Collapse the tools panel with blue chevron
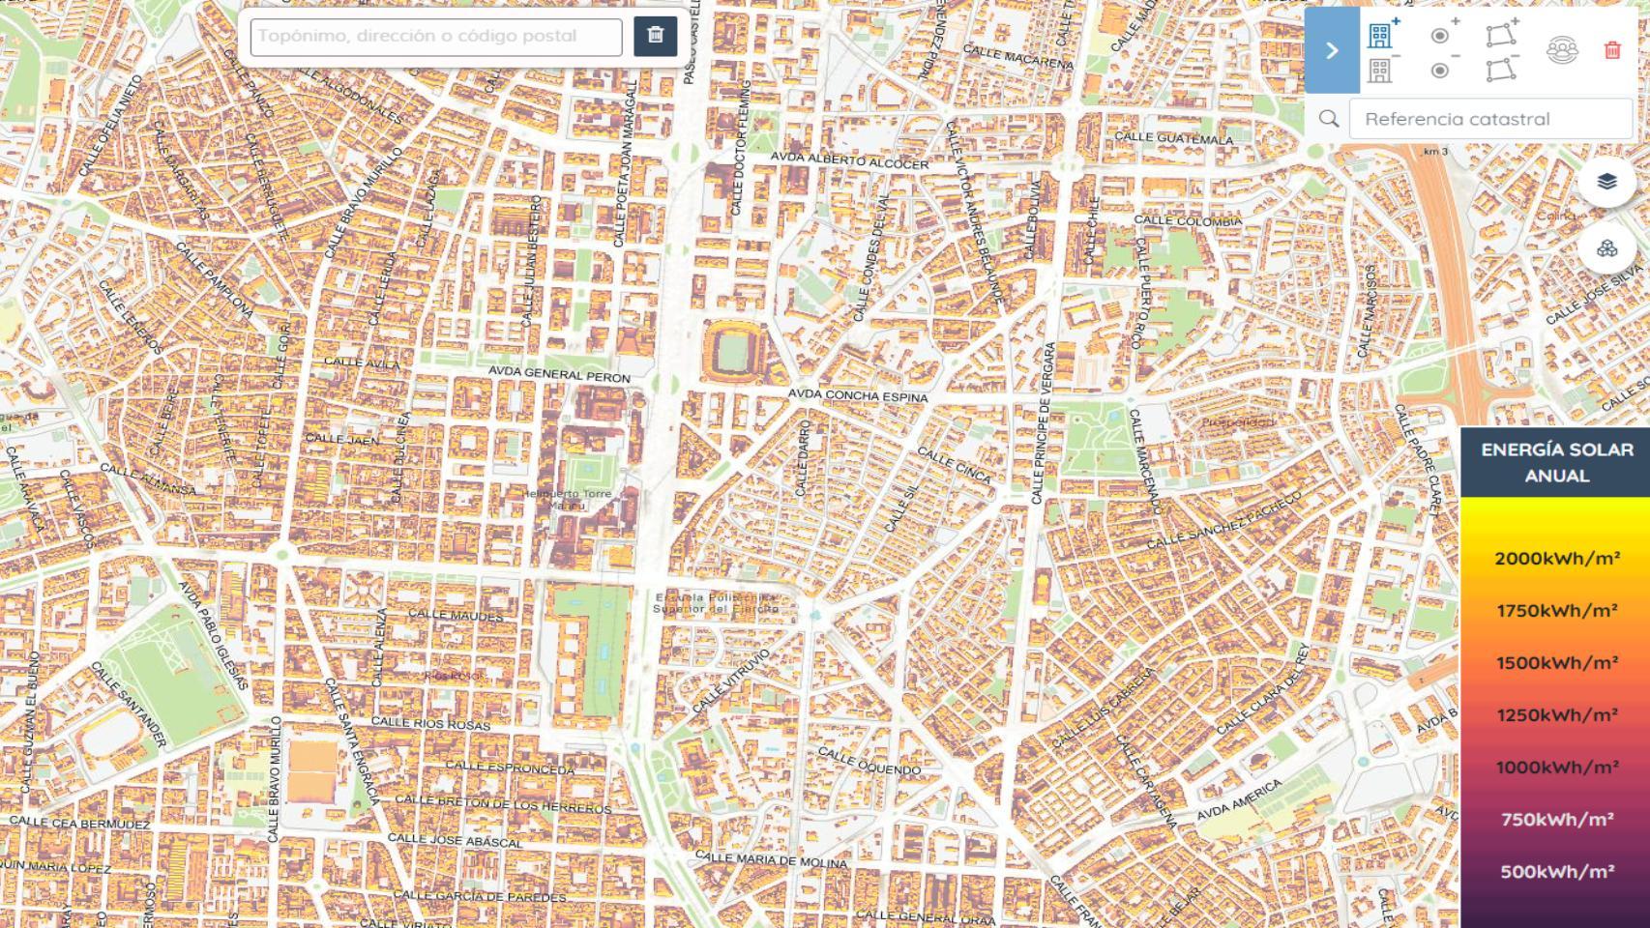Image resolution: width=1650 pixels, height=928 pixels. (x=1332, y=50)
